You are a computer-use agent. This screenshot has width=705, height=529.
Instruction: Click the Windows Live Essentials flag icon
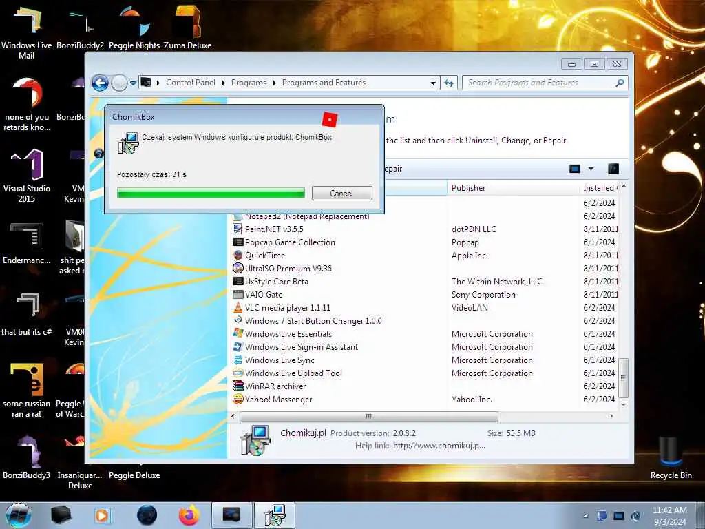coord(238,333)
